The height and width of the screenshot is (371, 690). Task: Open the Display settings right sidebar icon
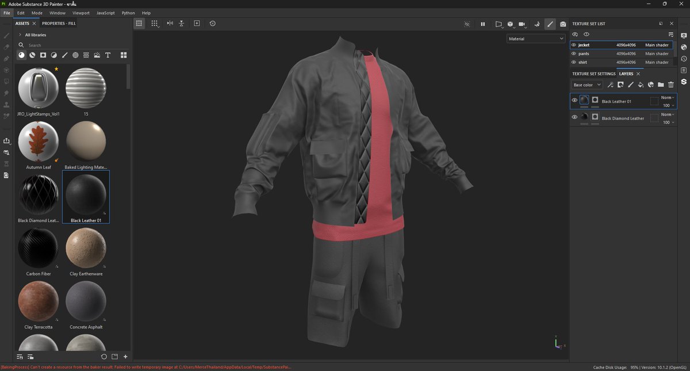[x=684, y=36]
